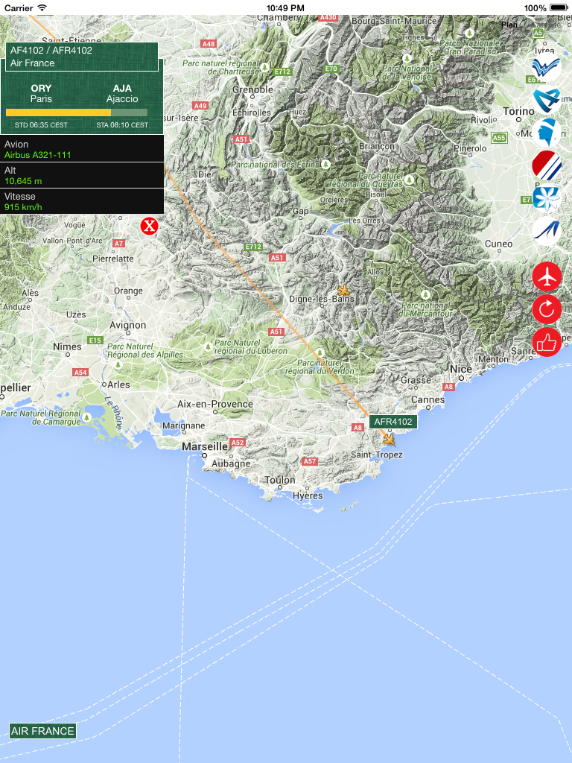Image resolution: width=572 pixels, height=763 pixels.
Task: Tap the Parc national du Mercantour tree icon
Action: pos(425,294)
